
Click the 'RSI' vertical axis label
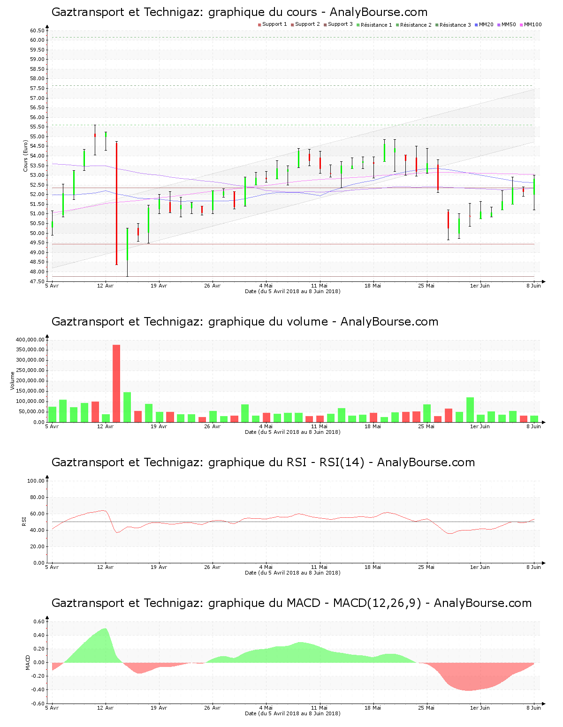(23, 521)
